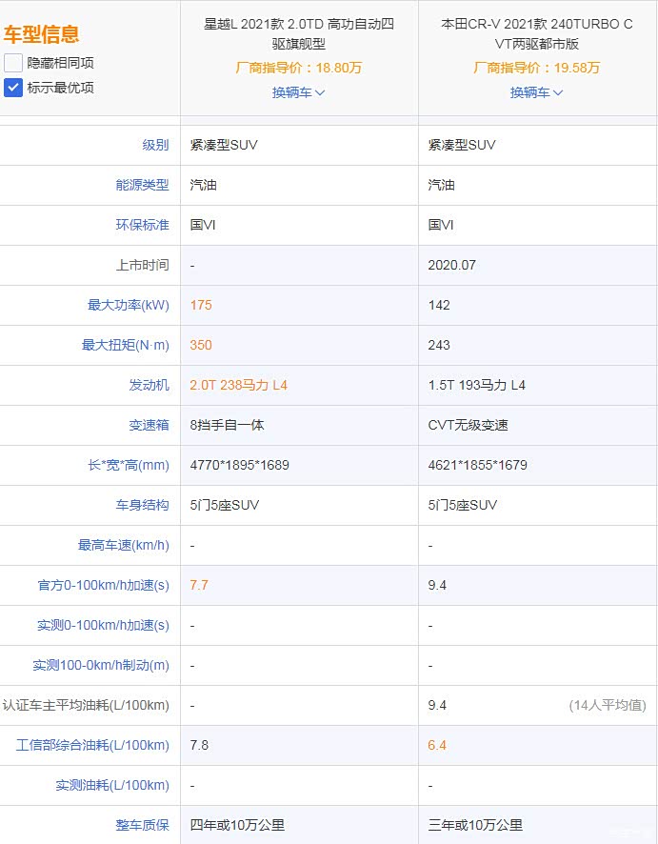Open 官方0-100km/h加速(s) label link
Screen dimensions: 658x844
(x=103, y=585)
